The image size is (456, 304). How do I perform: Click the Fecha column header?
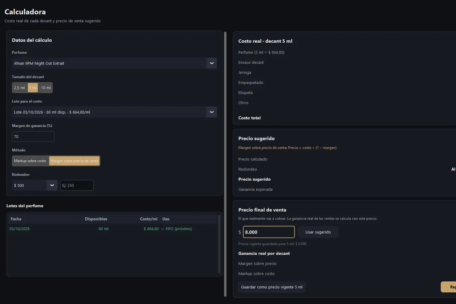(16, 219)
